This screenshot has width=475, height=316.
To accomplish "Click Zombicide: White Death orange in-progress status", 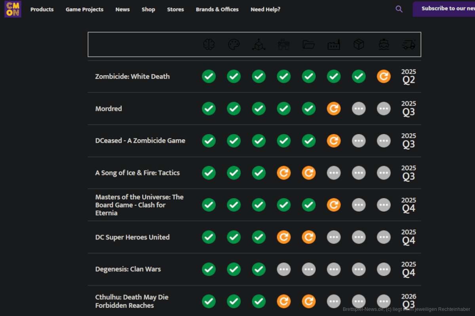I will tap(384, 76).
